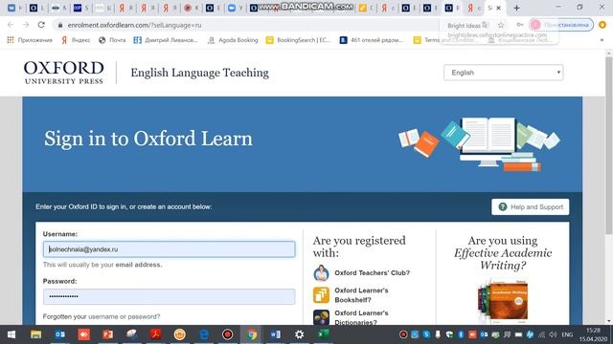The width and height of the screenshot is (613, 344).
Task: Click the Oxford Teachers' Club avatar icon
Action: pos(321,273)
